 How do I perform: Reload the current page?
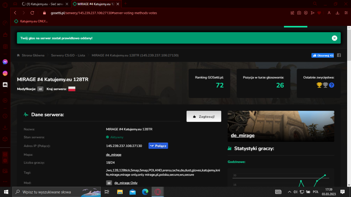(x=32, y=13)
